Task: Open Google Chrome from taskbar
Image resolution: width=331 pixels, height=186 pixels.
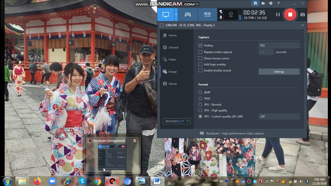Action: click(97, 181)
